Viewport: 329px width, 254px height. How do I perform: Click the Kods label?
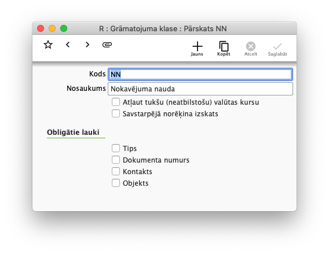coord(97,73)
